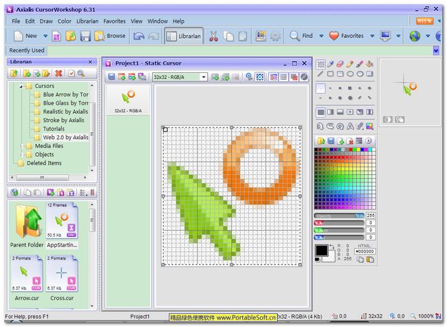The width and height of the screenshot is (447, 327).
Task: Click the globe icon in Librarian lower toolbar
Action: tap(14, 193)
